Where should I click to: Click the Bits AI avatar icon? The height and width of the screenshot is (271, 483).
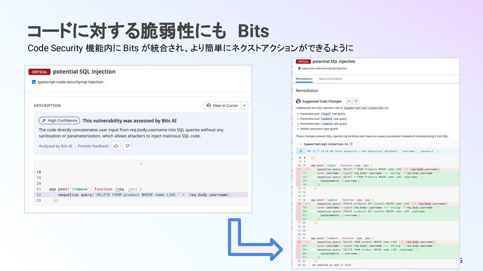298,101
